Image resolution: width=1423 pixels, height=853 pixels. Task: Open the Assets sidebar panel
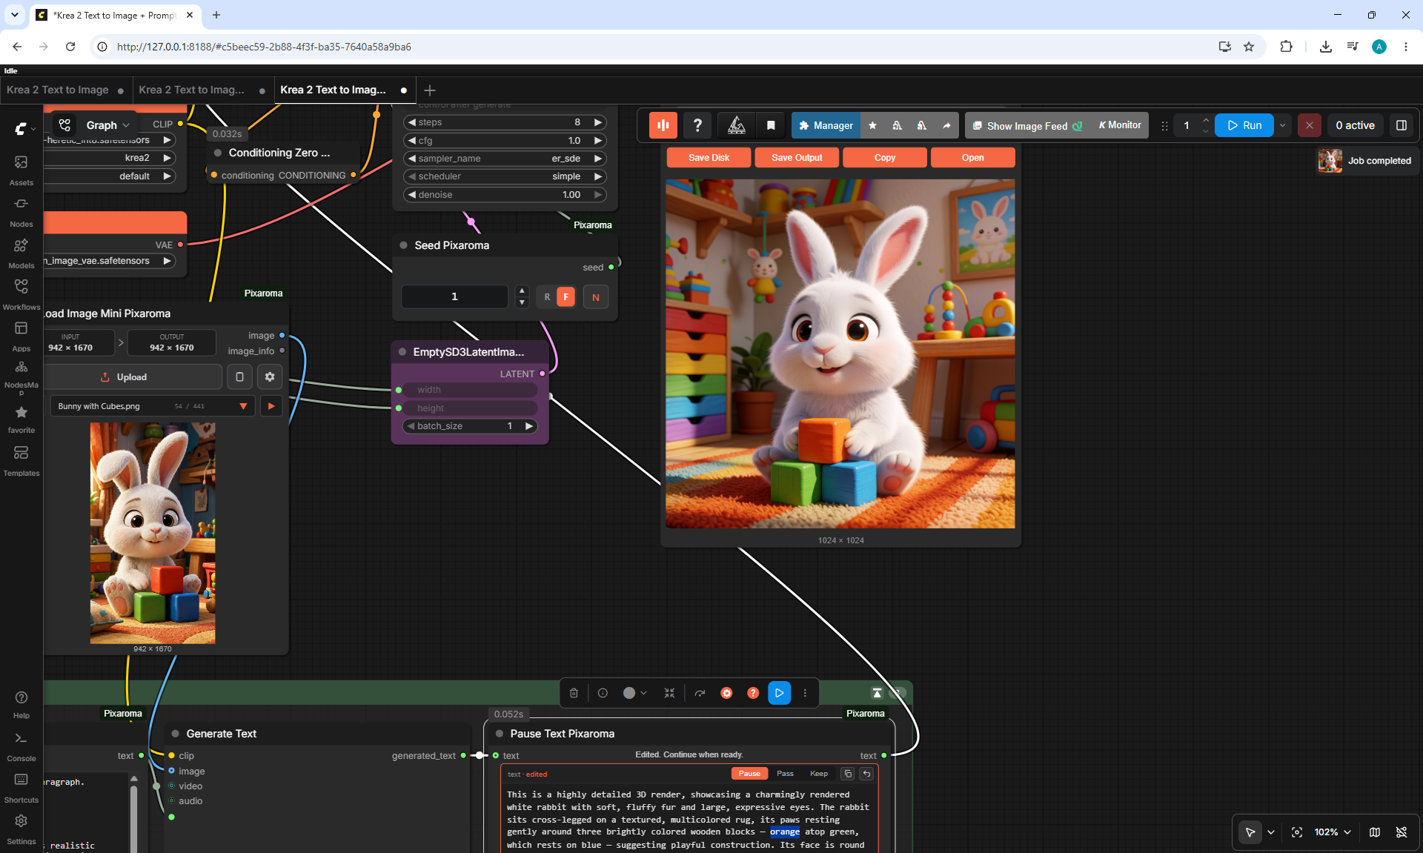21,170
